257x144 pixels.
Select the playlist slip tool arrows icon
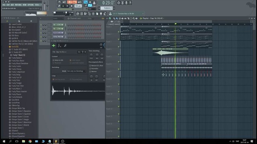tap(125, 18)
